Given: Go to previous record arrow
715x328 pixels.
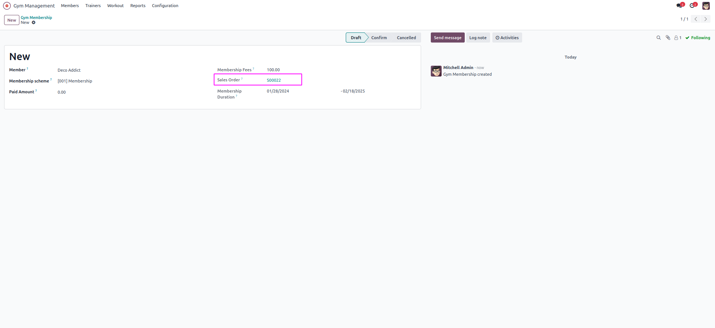Looking at the screenshot, I should (x=696, y=19).
